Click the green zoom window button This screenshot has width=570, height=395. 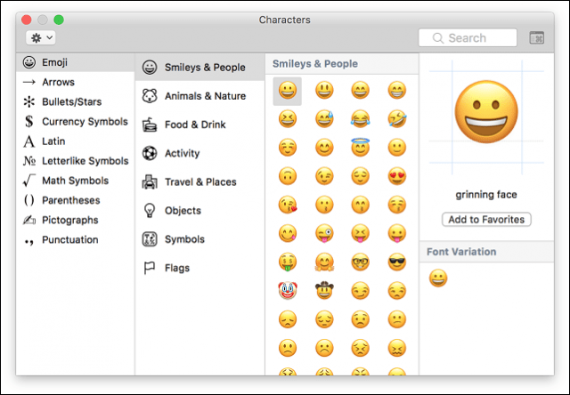pyautogui.click(x=59, y=20)
